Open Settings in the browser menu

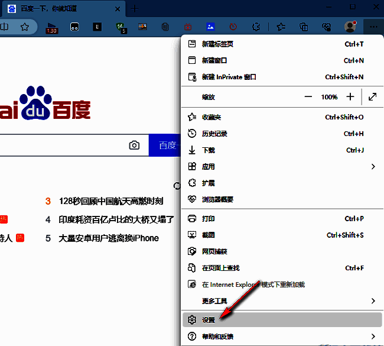pos(209,320)
